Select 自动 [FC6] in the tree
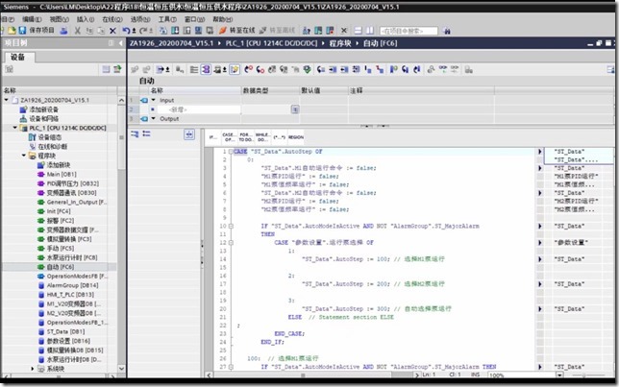 pyautogui.click(x=60, y=267)
